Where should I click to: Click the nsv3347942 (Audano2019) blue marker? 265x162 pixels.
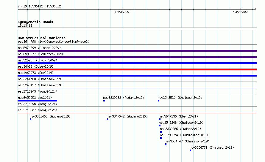point(107,119)
